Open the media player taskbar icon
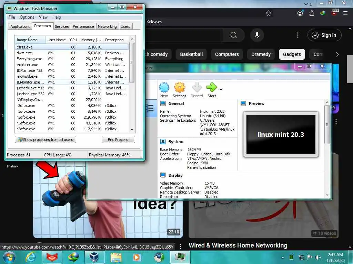Screen dimensions: 353x264 coord(137,257)
